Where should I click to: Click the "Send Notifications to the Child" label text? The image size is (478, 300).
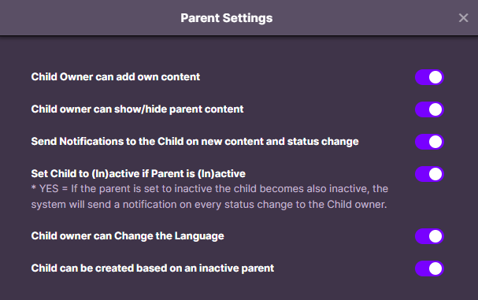click(195, 142)
